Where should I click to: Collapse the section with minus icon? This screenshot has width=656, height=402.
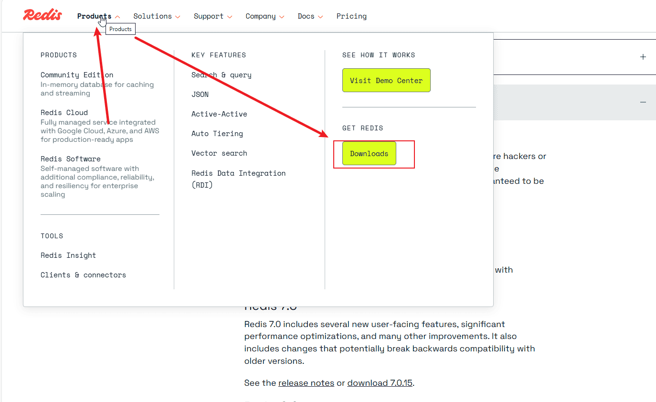tap(643, 102)
